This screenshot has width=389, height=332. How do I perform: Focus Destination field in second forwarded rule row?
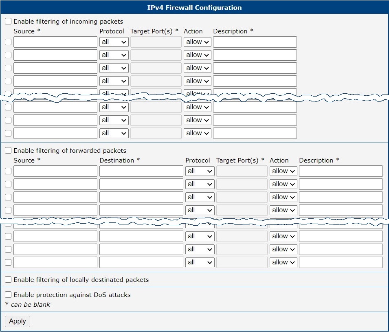pos(141,184)
